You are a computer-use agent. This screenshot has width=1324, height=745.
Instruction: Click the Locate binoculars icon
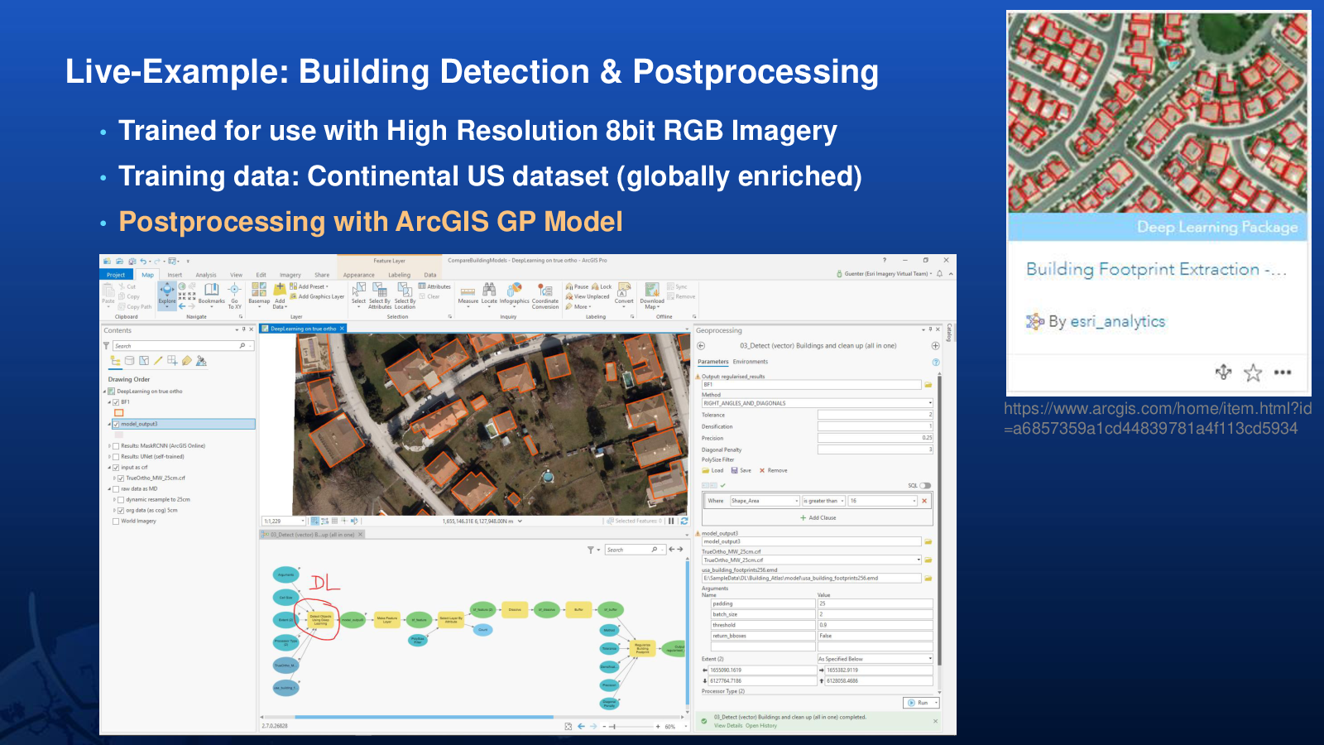[x=489, y=290]
